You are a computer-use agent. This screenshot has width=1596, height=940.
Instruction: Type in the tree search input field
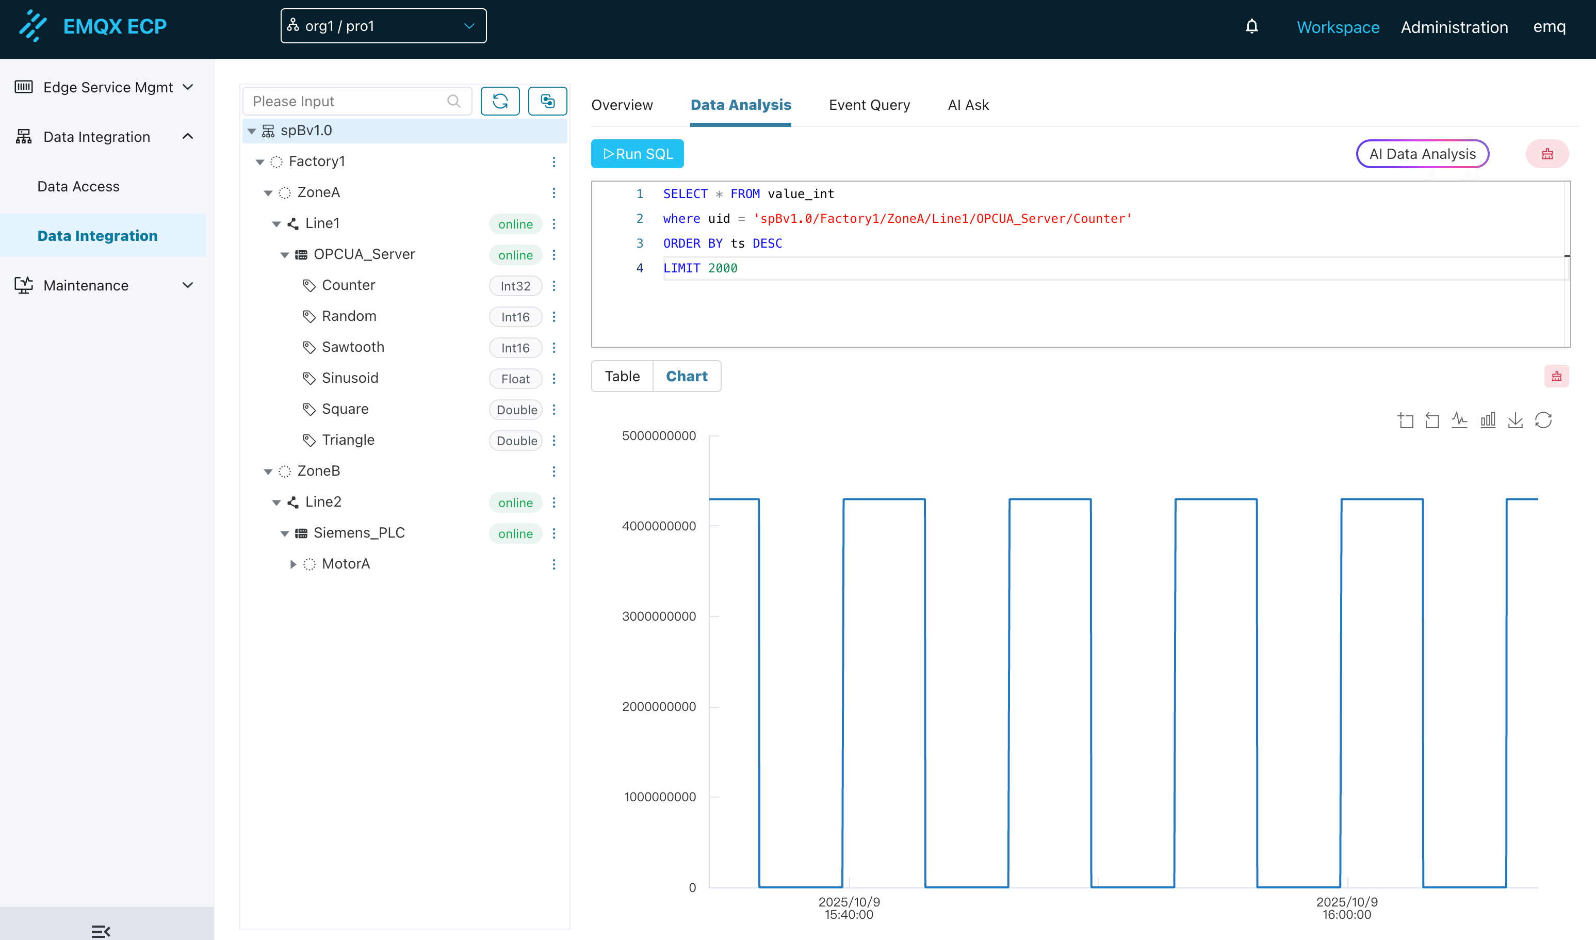[348, 101]
